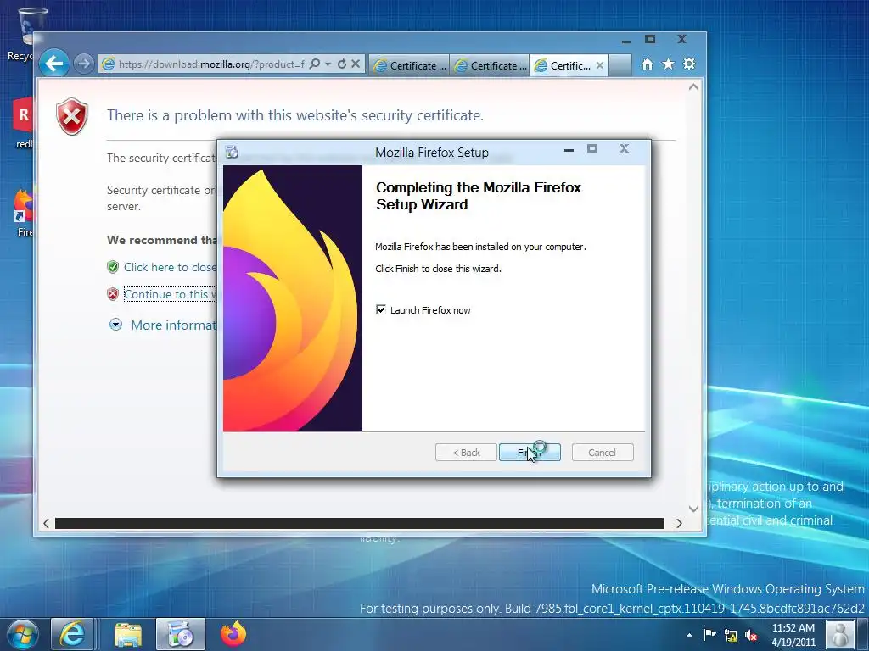Screen dimensions: 869x651
Task: Click Internet Explorer forward arrow button
Action: pyautogui.click(x=84, y=64)
